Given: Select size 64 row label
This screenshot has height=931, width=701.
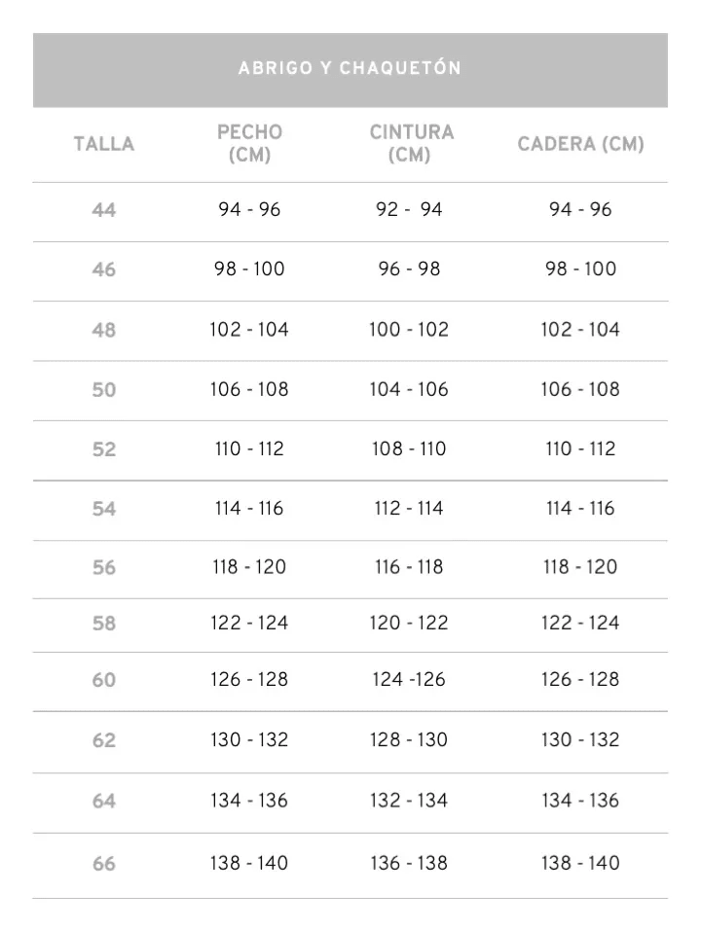Looking at the screenshot, I should [x=103, y=802].
